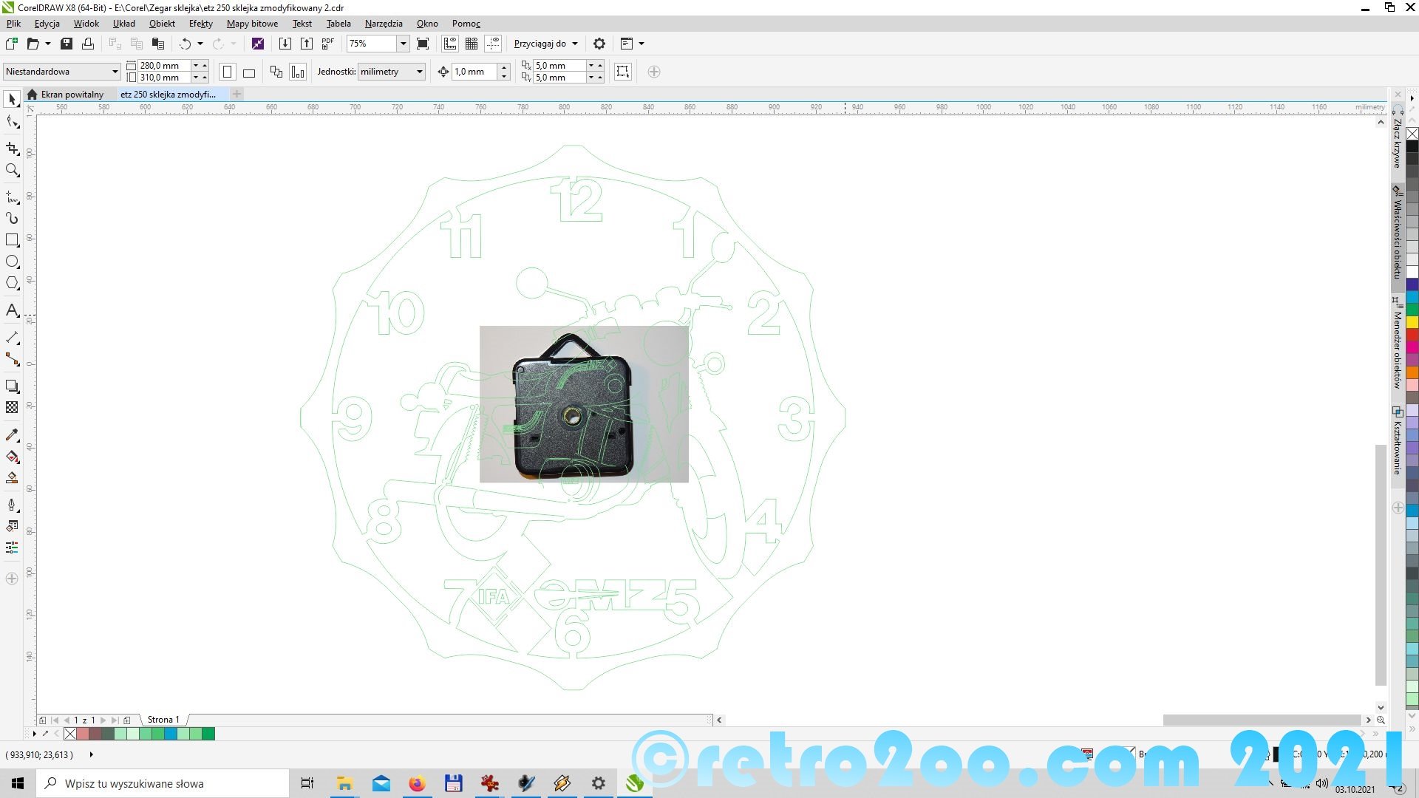1419x798 pixels.
Task: Toggle show grid button
Action: [472, 44]
